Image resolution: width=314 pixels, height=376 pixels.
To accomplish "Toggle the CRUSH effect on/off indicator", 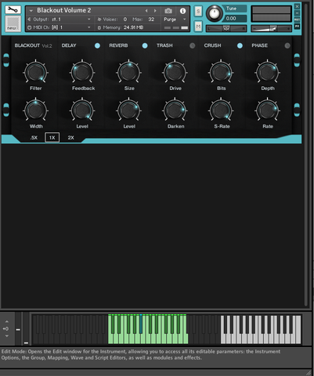I will click(240, 45).
